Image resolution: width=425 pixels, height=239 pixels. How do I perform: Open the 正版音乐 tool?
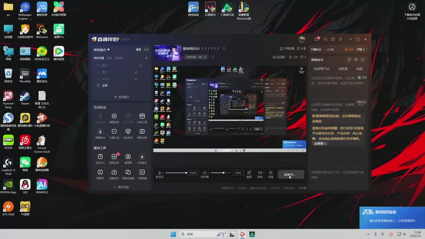tap(142, 159)
